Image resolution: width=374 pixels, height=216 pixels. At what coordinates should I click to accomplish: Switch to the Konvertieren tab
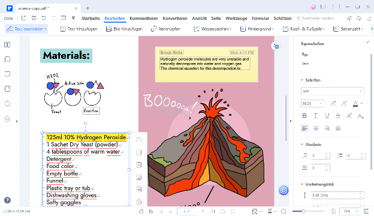point(175,19)
